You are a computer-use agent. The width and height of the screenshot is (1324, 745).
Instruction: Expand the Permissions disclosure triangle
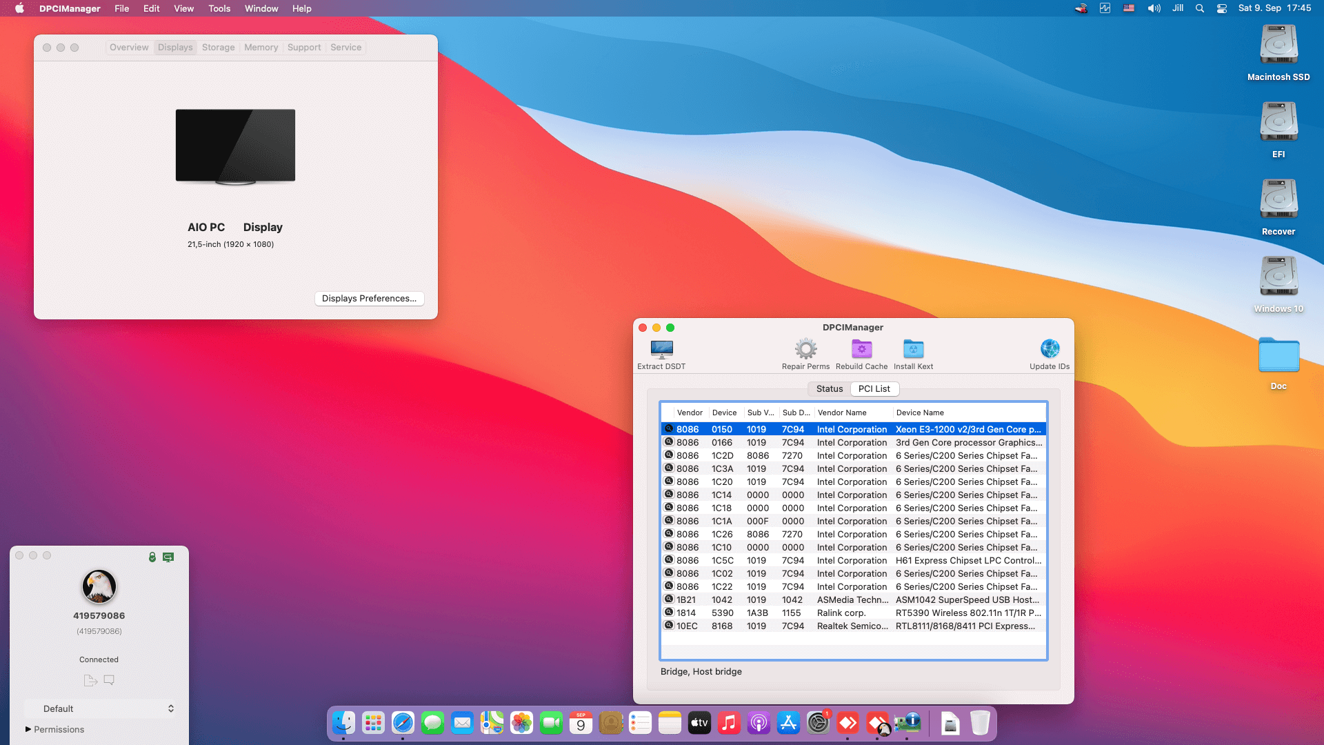click(x=28, y=730)
